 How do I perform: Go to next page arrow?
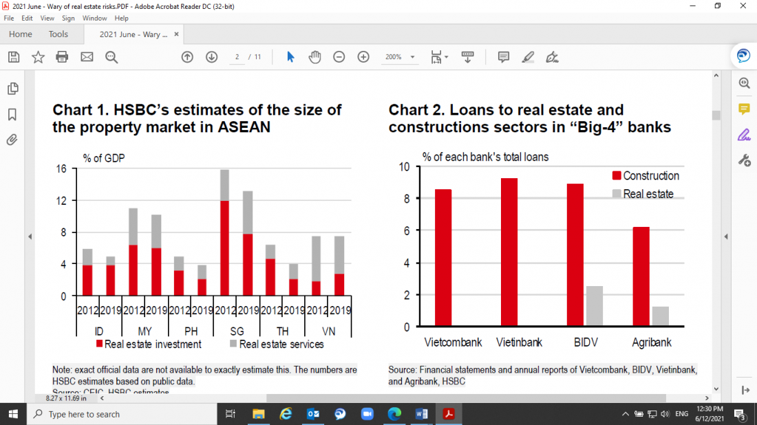pyautogui.click(x=211, y=57)
